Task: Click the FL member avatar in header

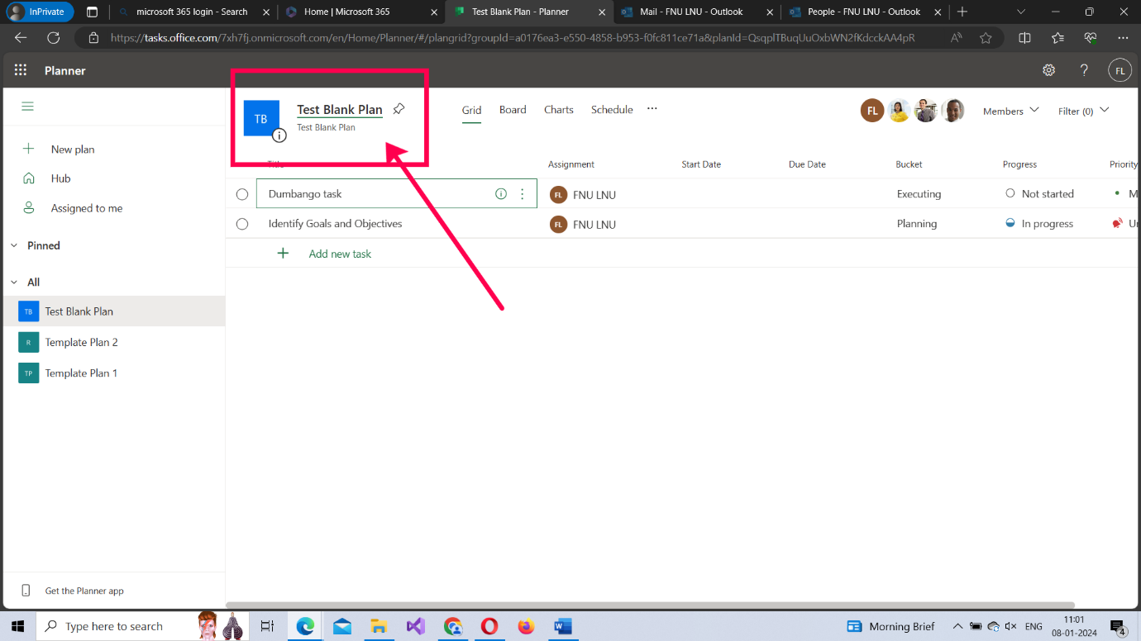Action: pos(872,111)
